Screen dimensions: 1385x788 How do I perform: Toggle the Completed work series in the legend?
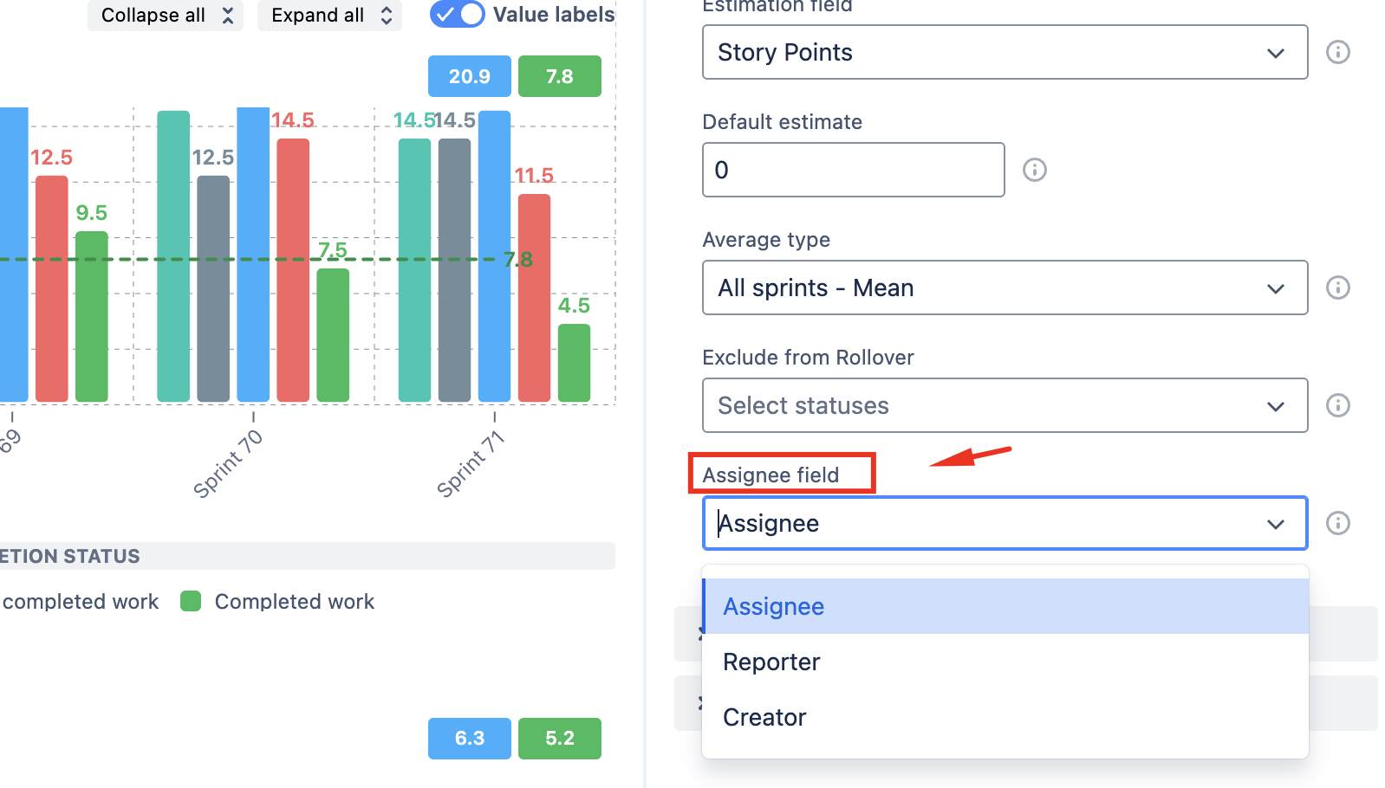click(x=295, y=601)
